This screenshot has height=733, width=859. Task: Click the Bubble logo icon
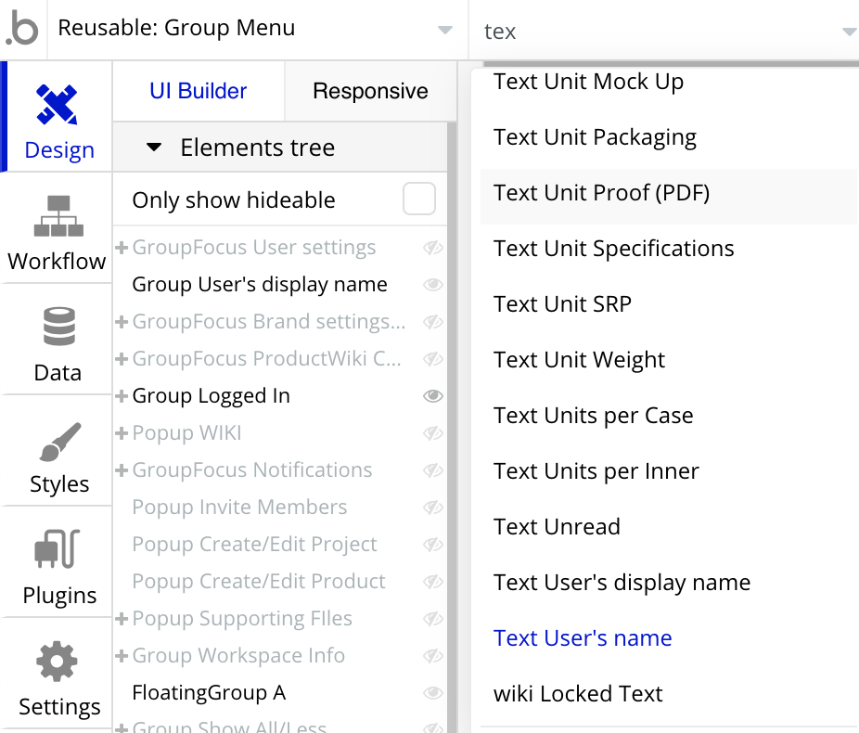click(x=22, y=30)
